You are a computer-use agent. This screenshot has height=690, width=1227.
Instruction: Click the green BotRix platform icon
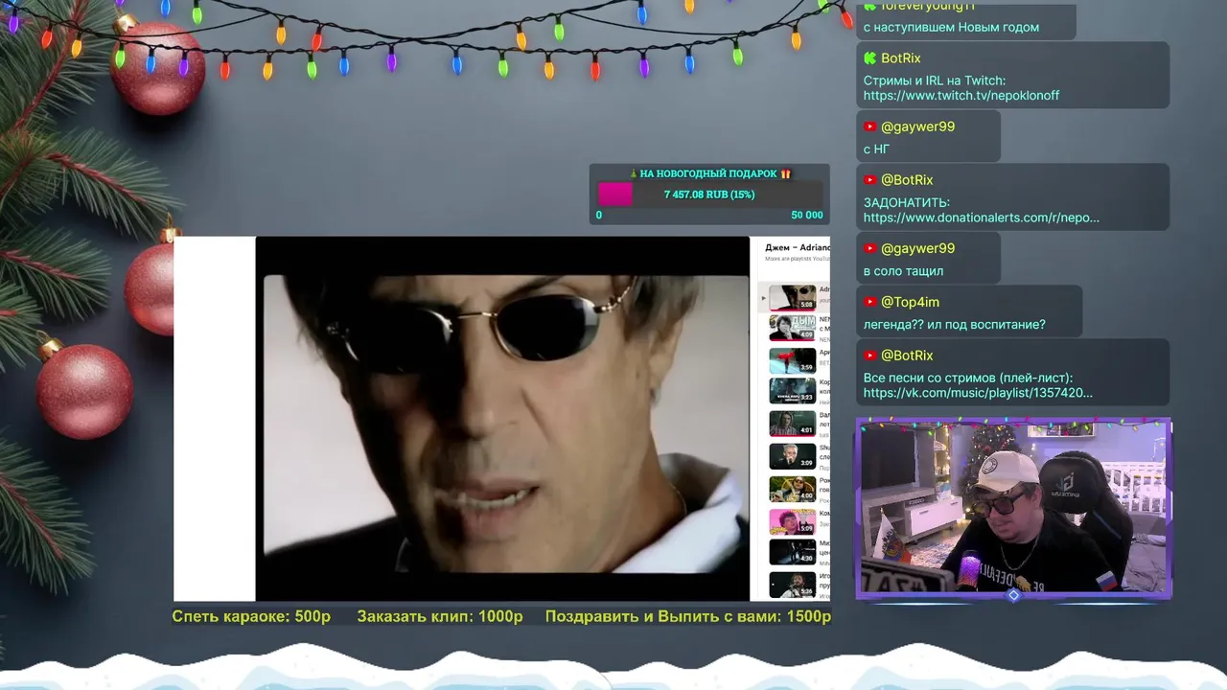coord(870,58)
